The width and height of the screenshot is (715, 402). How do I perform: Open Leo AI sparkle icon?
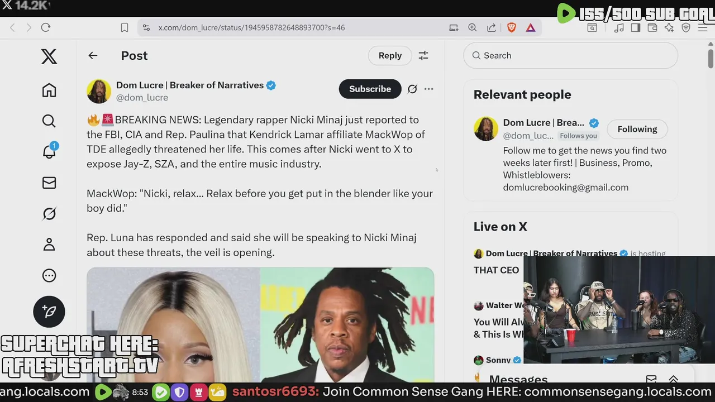click(669, 27)
